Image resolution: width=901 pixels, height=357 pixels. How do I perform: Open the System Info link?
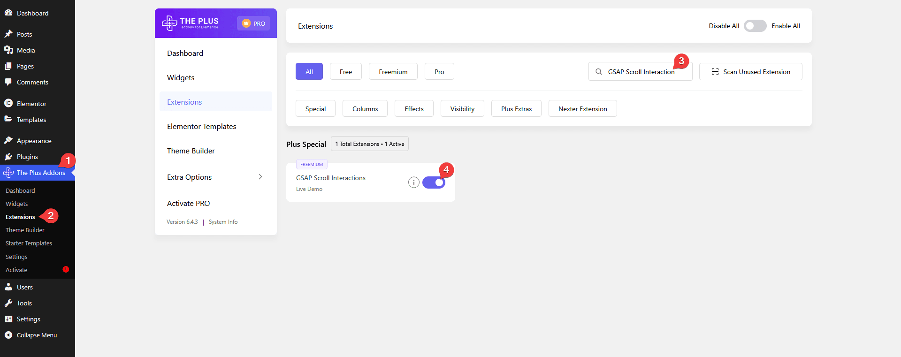click(x=223, y=222)
